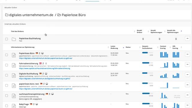Sort by Letzte Änderung column
The width and height of the screenshot is (192, 108).
coord(114,47)
